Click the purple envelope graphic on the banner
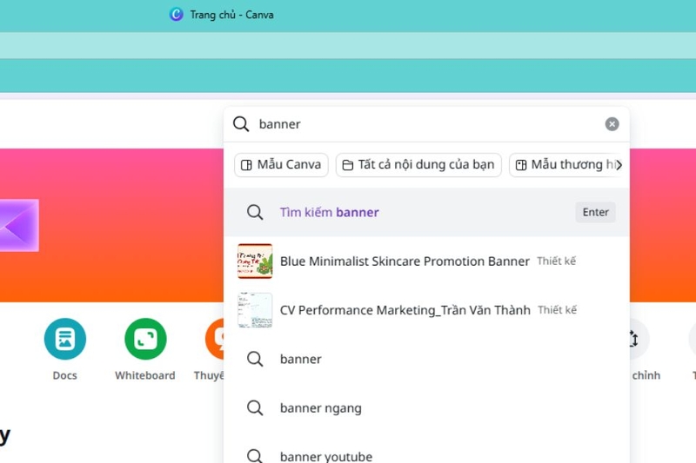Viewport: 696px width, 463px height. [19, 226]
